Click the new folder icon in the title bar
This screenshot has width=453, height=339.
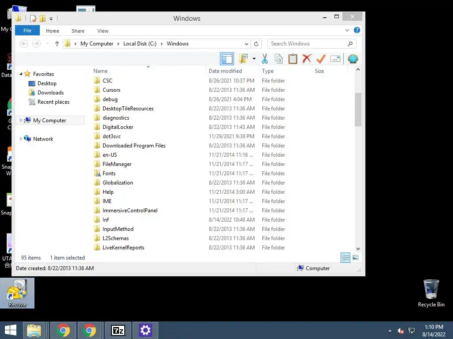(x=42, y=19)
